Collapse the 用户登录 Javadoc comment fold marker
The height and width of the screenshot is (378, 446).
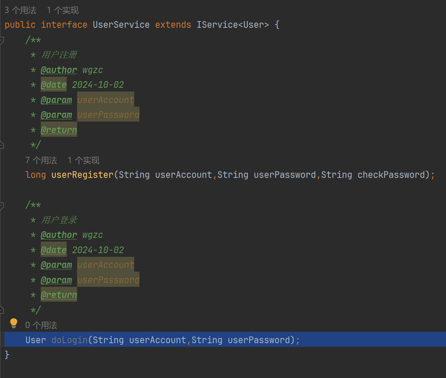1,205
